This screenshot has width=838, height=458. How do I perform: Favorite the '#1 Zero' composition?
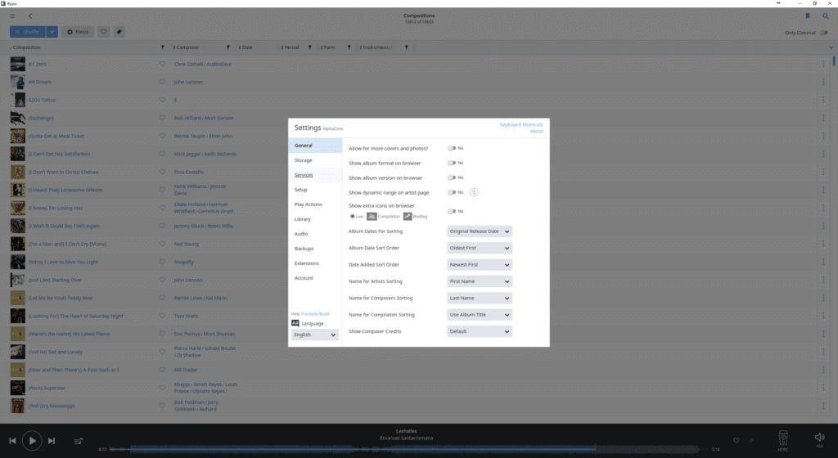tap(163, 64)
